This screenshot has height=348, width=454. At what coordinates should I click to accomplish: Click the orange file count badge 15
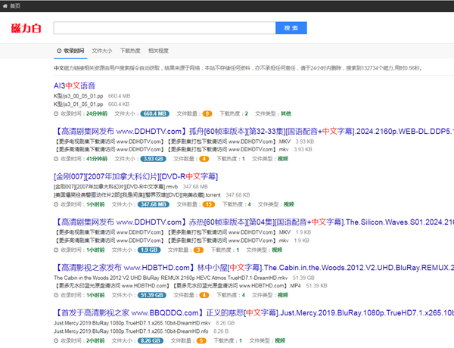click(209, 204)
